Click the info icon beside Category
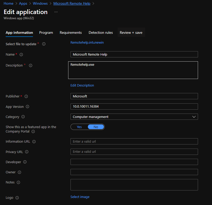 coord(23,117)
